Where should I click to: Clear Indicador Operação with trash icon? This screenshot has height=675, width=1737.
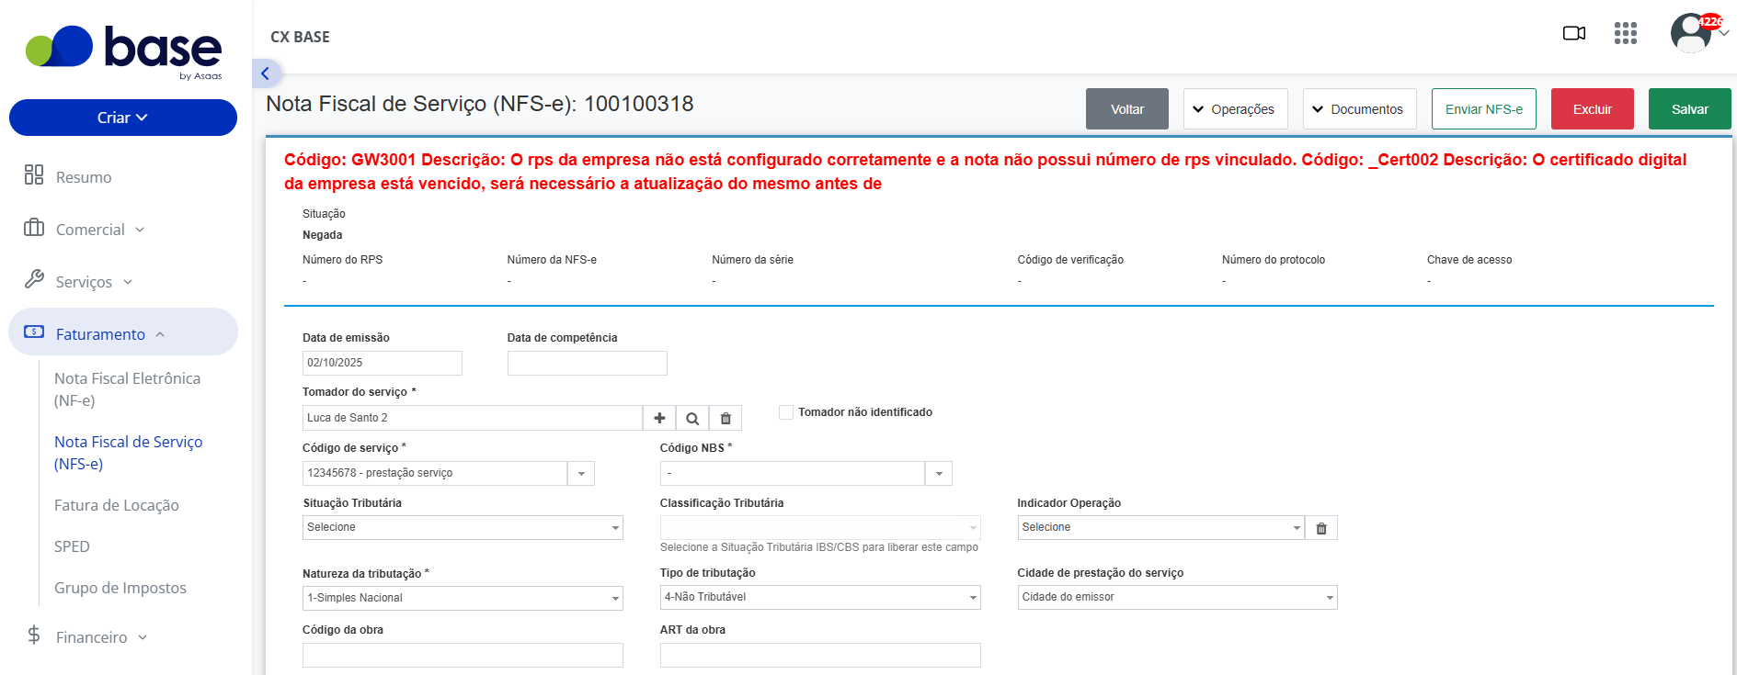coord(1321,528)
